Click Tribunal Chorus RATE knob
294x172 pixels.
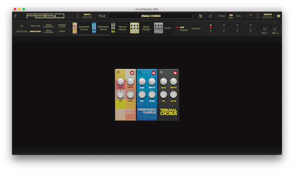pyautogui.click(x=163, y=82)
